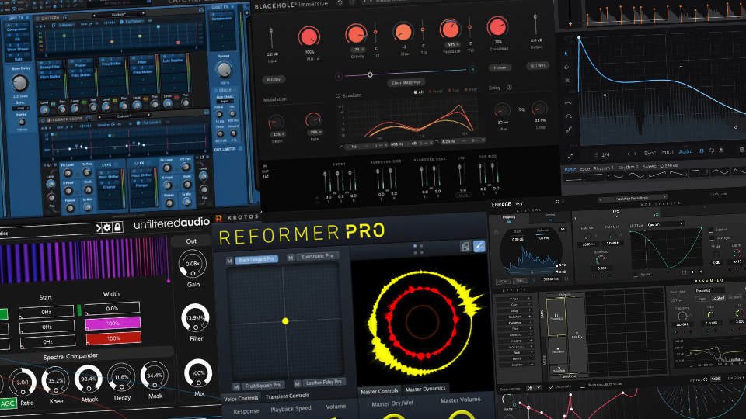This screenshot has height=419, width=746.
Task: Click the document icon beside the pencil icon
Action: click(x=465, y=246)
